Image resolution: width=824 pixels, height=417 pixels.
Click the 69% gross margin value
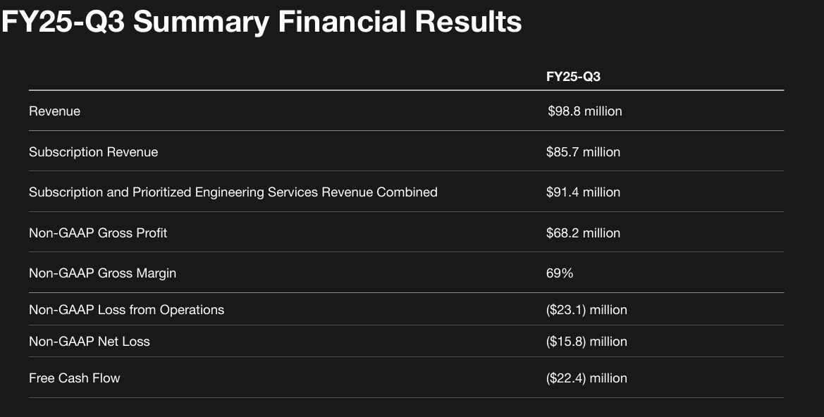[x=560, y=273]
